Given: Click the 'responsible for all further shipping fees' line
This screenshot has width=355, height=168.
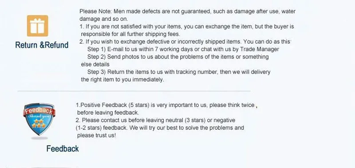Looking at the screenshot, I should tap(130, 34).
